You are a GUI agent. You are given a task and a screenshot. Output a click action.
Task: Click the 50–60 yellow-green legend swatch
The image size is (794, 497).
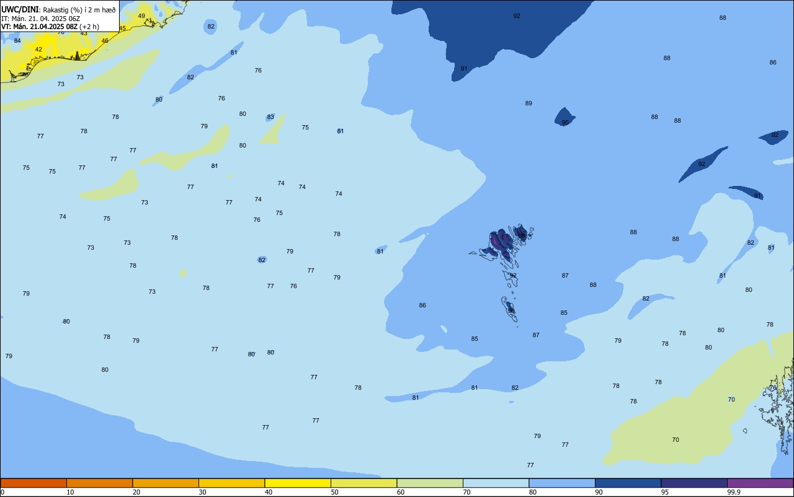point(364,483)
